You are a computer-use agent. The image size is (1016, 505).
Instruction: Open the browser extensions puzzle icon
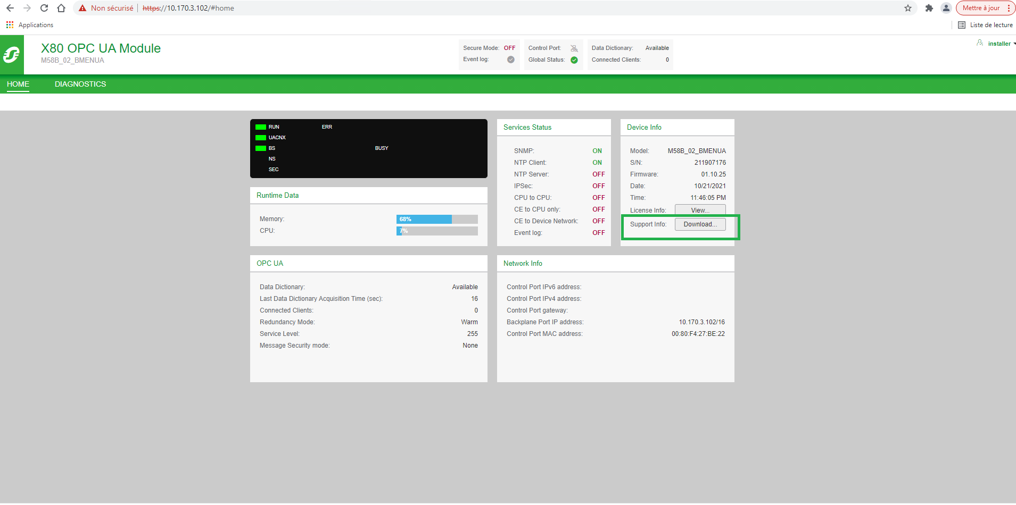click(929, 8)
